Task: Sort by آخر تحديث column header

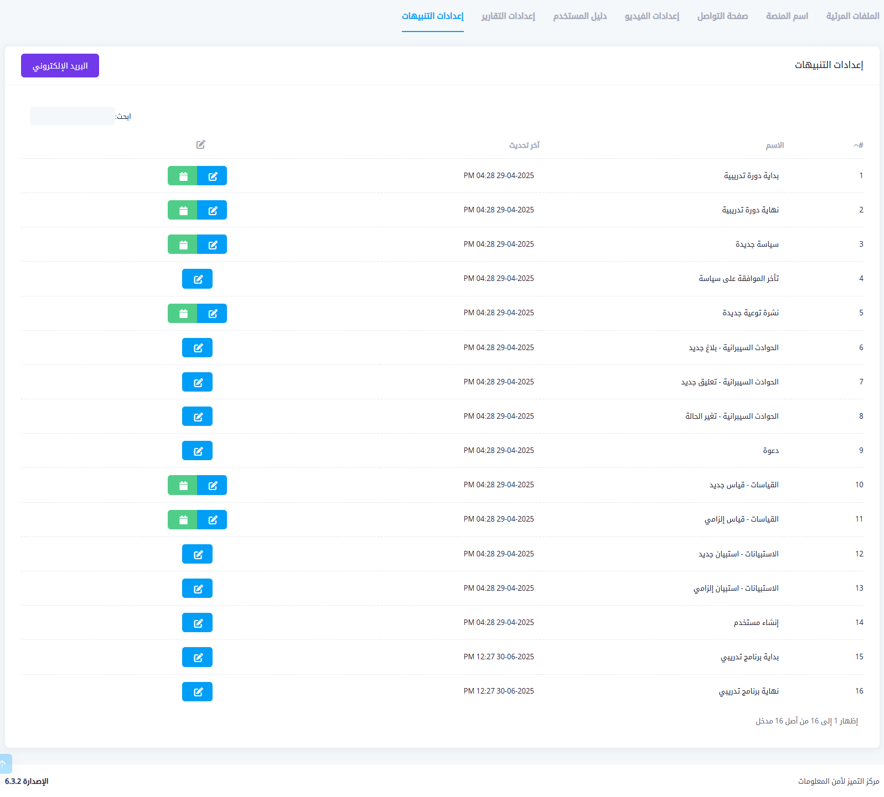Action: click(x=524, y=145)
